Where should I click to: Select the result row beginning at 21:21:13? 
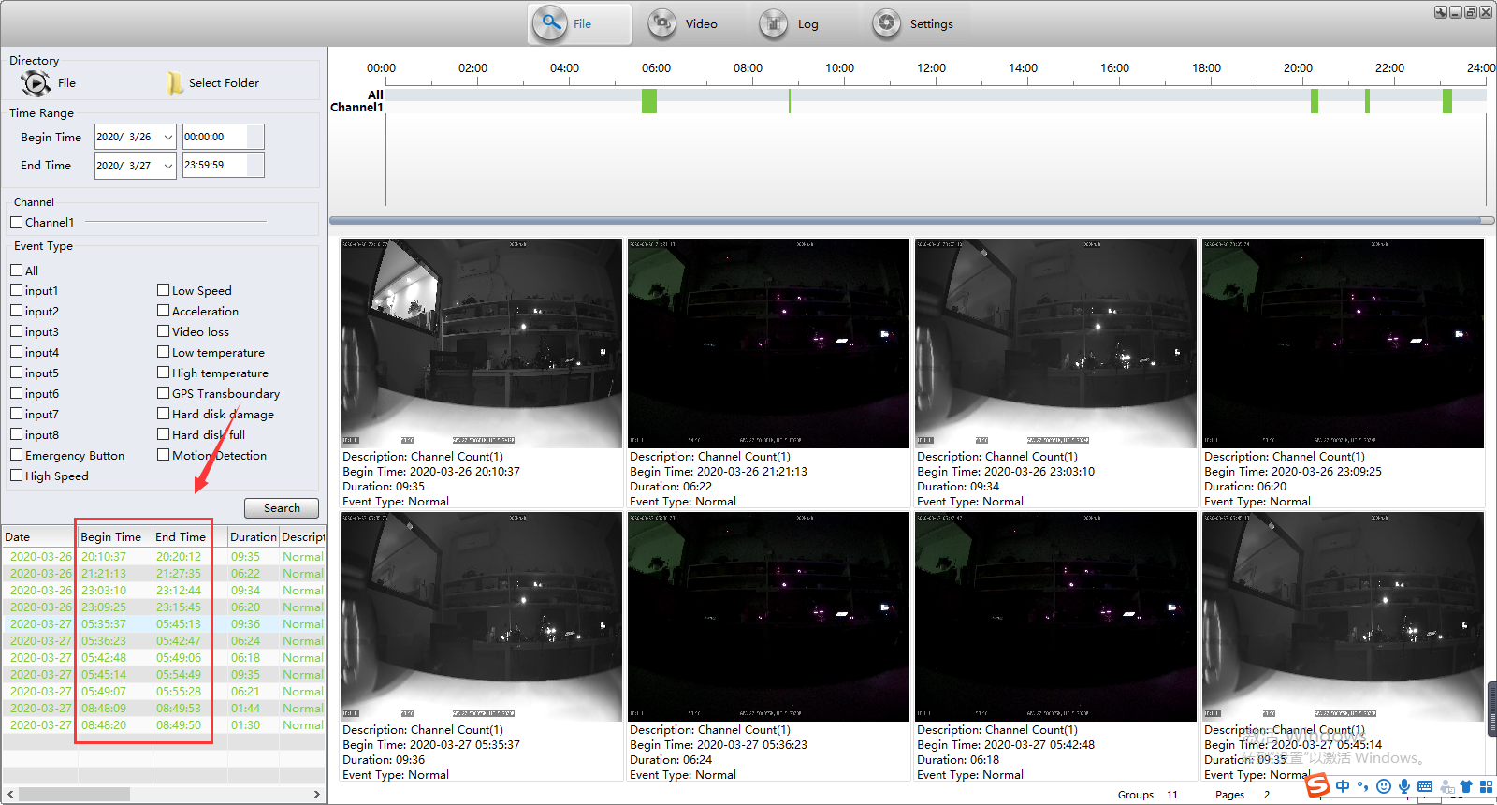[x=164, y=574]
